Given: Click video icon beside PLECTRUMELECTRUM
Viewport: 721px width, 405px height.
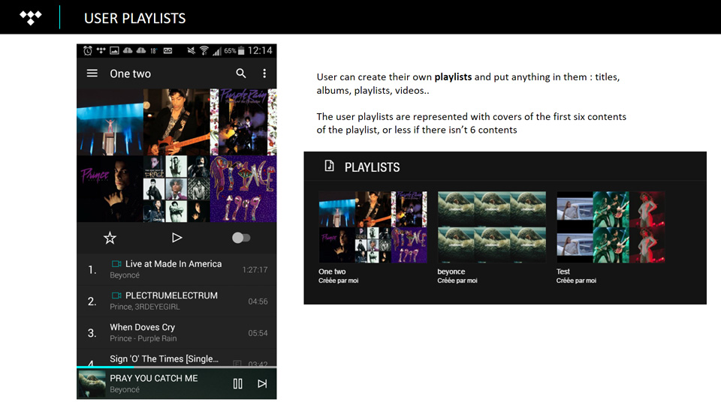Looking at the screenshot, I should [116, 295].
